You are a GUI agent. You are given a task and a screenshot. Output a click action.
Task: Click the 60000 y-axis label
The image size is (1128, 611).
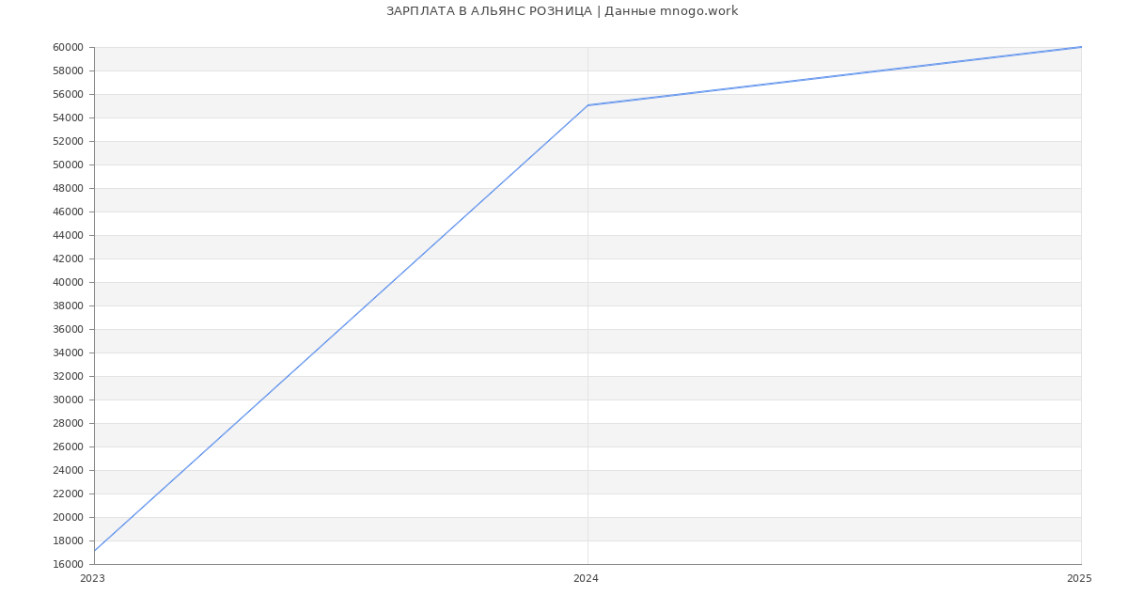(69, 47)
